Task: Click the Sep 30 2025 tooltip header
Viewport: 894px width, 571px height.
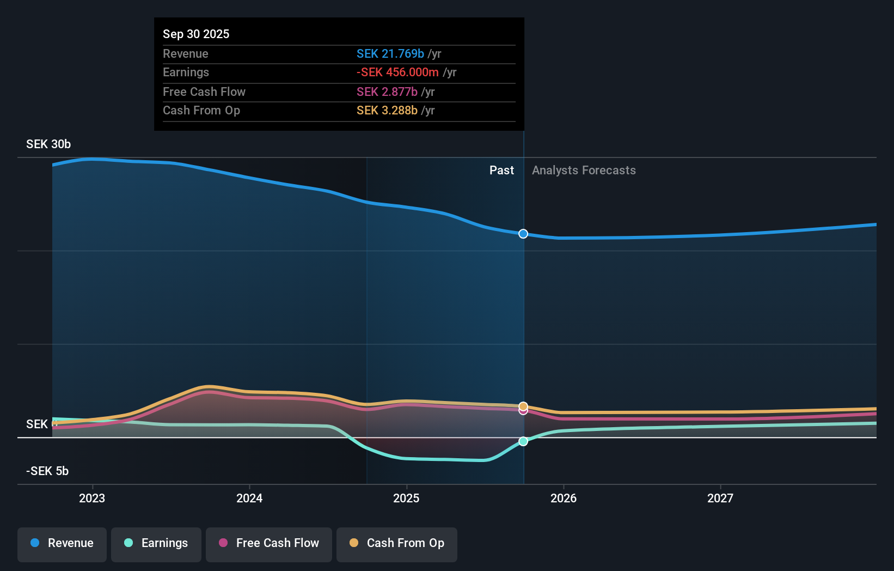Action: [x=196, y=34]
